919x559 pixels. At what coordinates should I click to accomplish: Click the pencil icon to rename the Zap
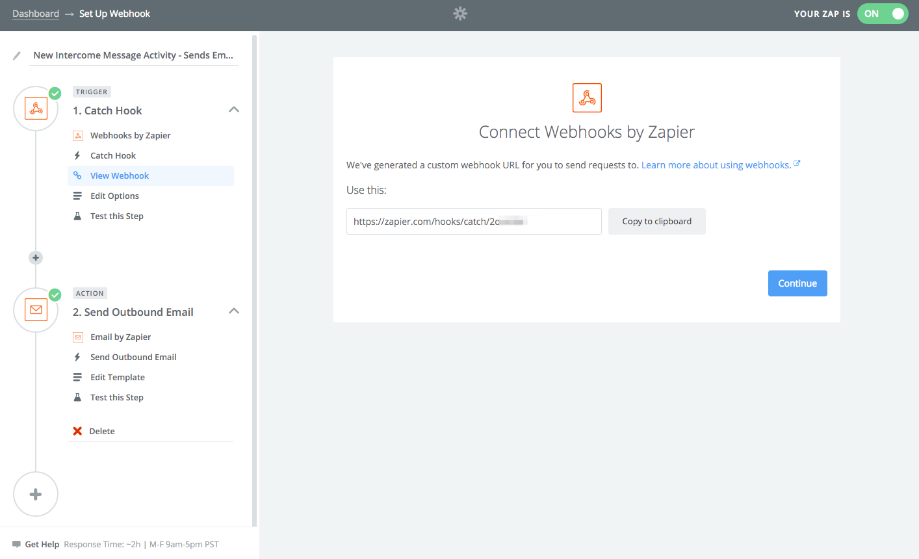(17, 56)
